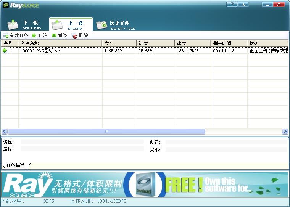
Task: Click the 暂停 label in the toolbar
Action: (x=62, y=35)
